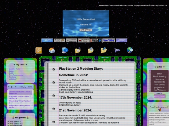Screen dimensions: 169x126
Task: Click the 'CR2032 lithium battery' line
Action: (70, 105)
